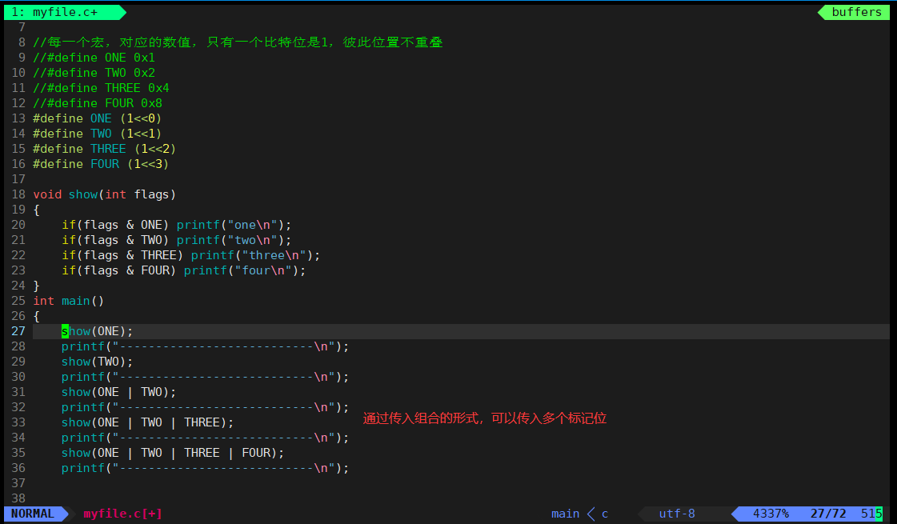Select the 'c' filetype indicator in statusline
The width and height of the screenshot is (897, 524).
605,514
